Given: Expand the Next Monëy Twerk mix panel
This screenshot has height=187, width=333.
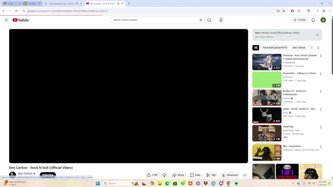Looking at the screenshot, I should pyautogui.click(x=317, y=35).
